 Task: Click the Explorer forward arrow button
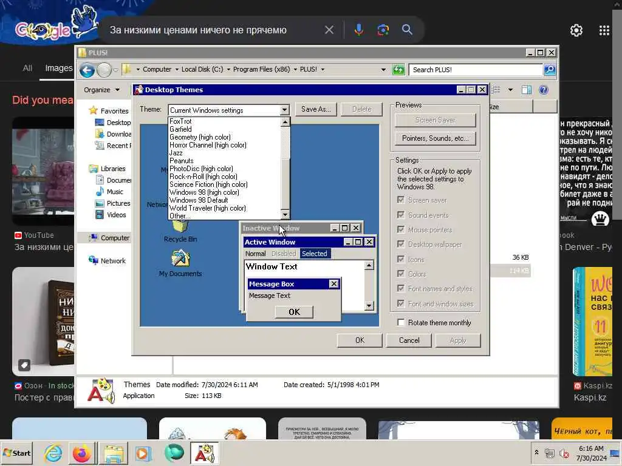coord(104,70)
